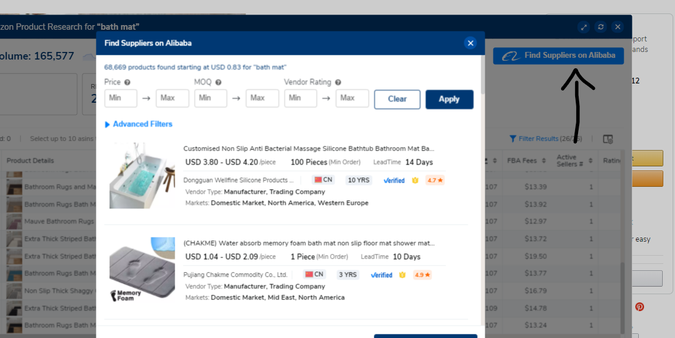Click the $16.79 FBA fee cell
The width and height of the screenshot is (675, 338).
(x=535, y=291)
